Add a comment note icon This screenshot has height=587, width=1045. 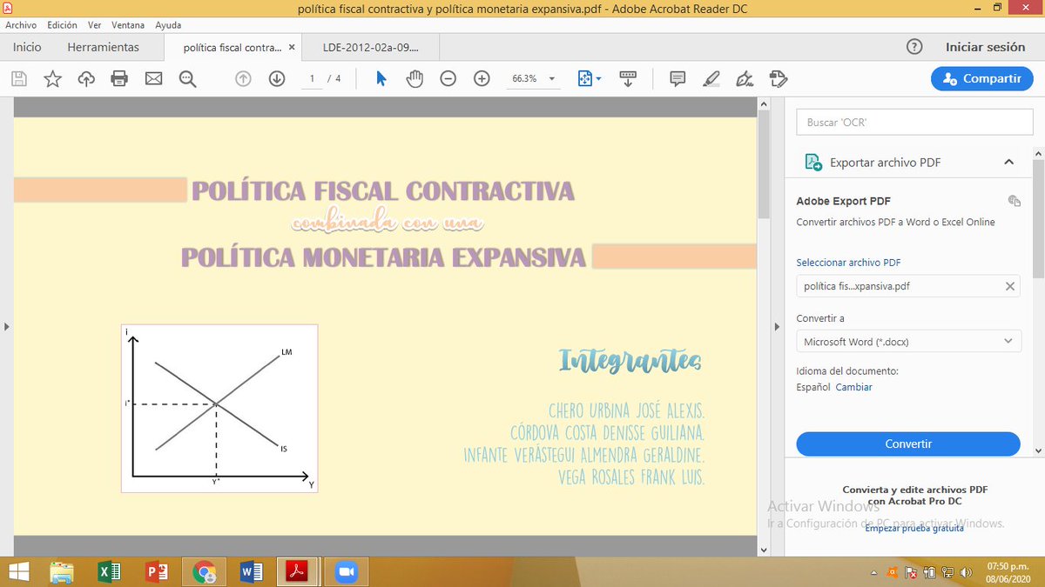(x=678, y=78)
